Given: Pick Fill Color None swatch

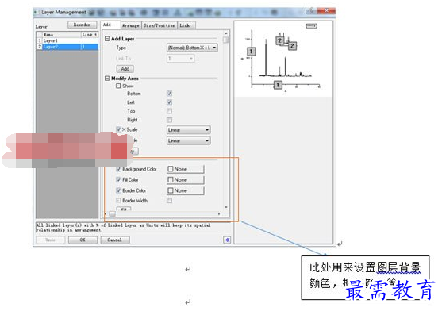Looking at the screenshot, I should tap(186, 180).
